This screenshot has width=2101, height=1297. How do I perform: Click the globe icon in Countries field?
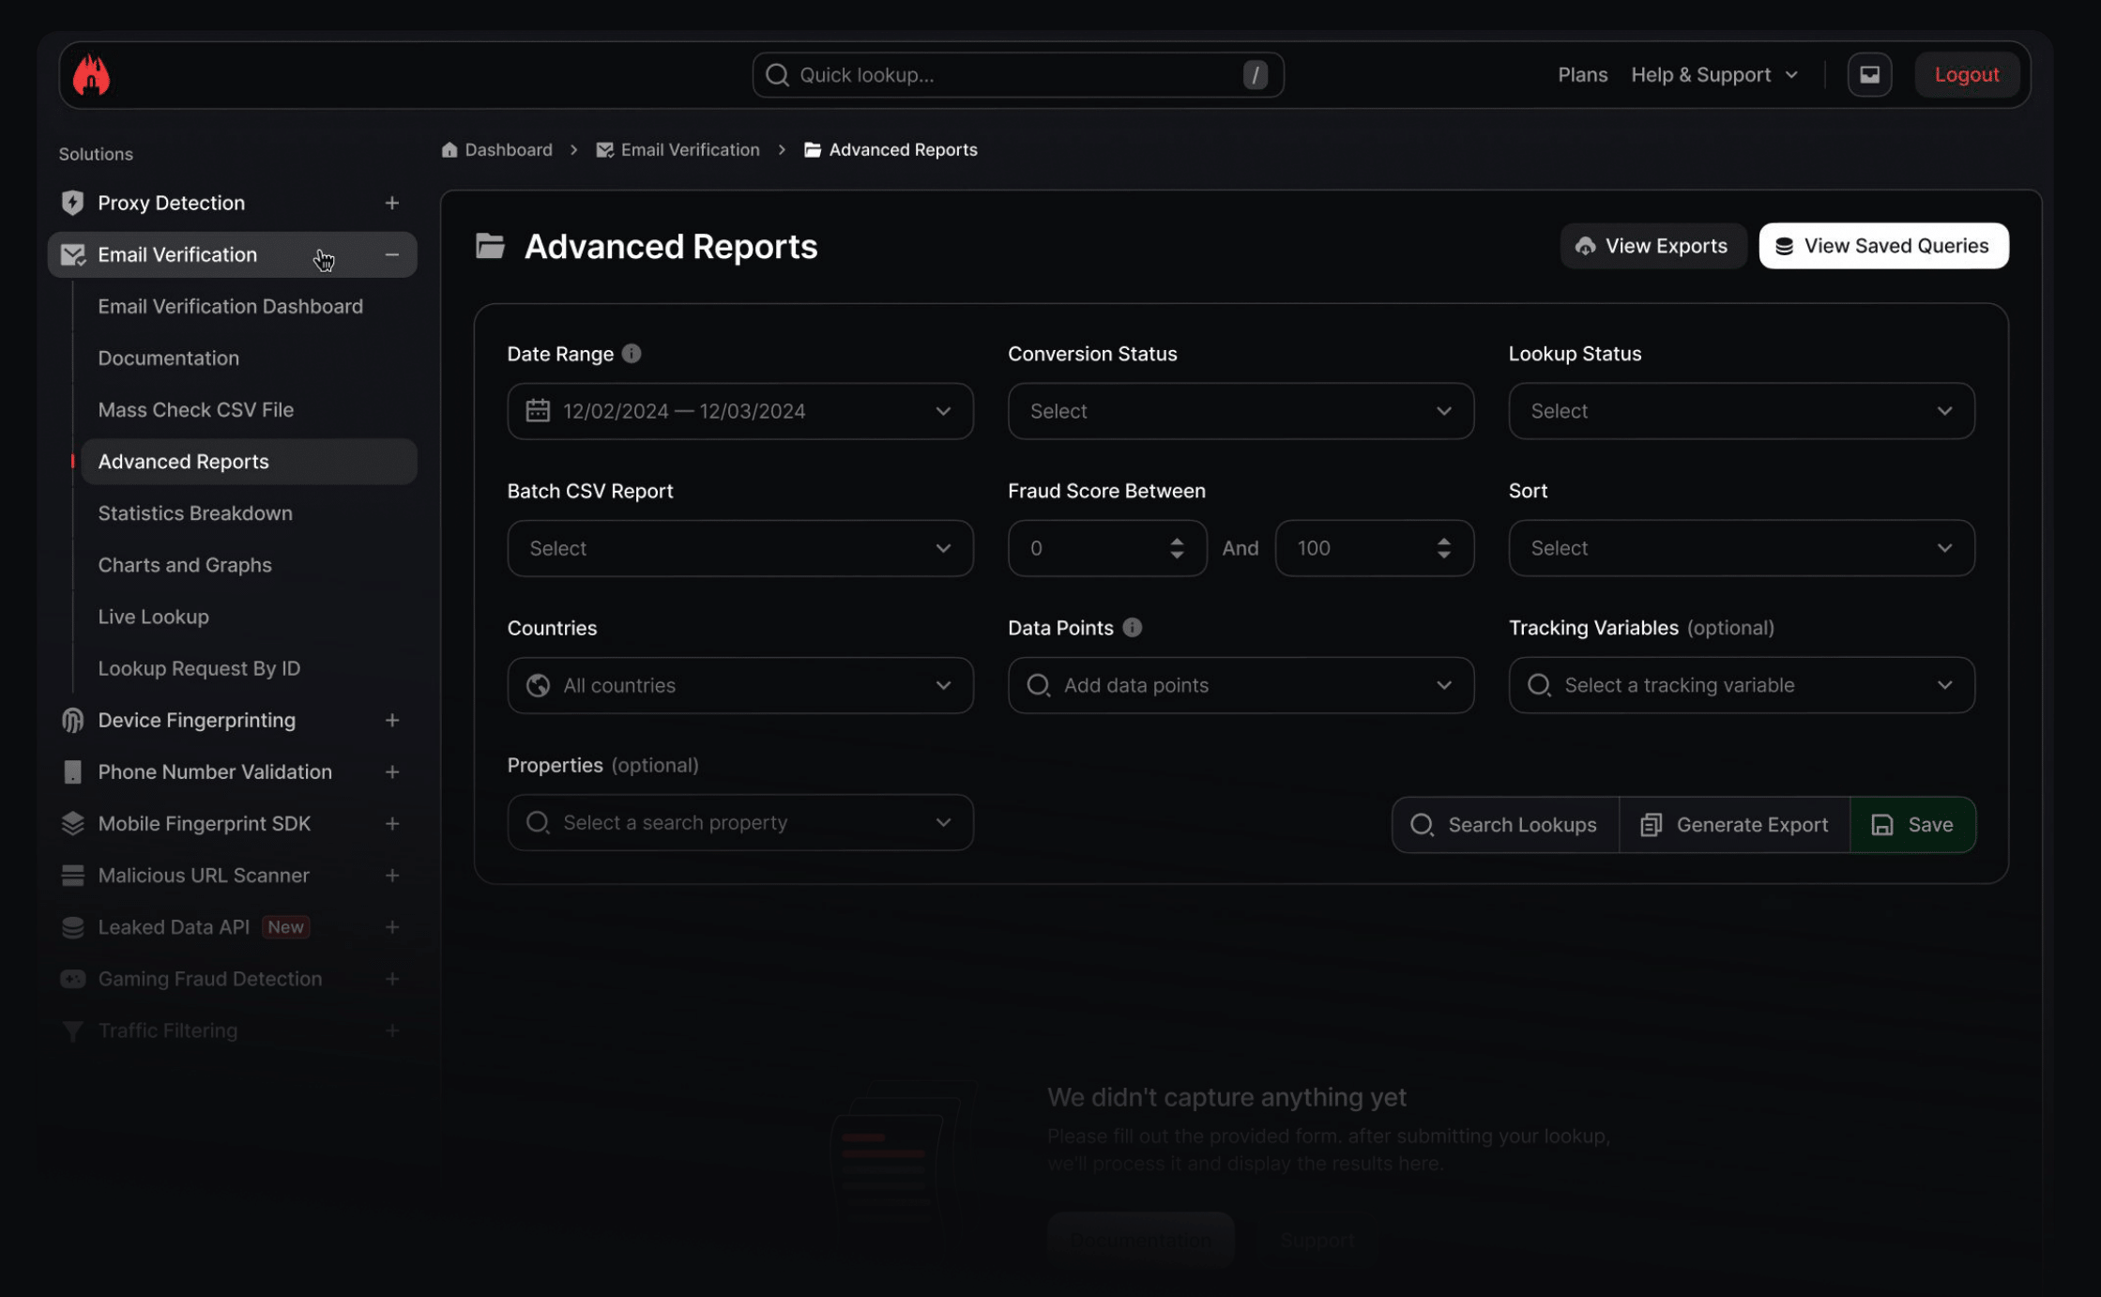[538, 685]
